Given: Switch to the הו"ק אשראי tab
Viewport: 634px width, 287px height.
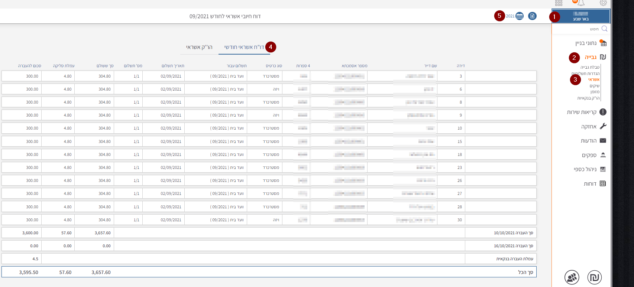Looking at the screenshot, I should (x=199, y=47).
